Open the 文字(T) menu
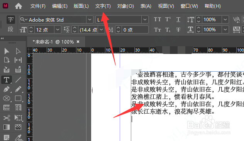 tap(103, 6)
